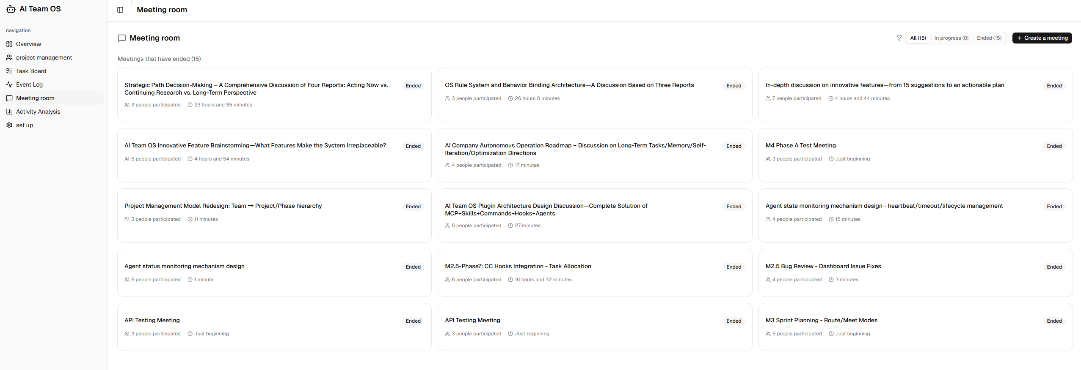This screenshot has width=1081, height=370.
Task: Open the Project Management Model Redesign meeting
Action: point(223,206)
